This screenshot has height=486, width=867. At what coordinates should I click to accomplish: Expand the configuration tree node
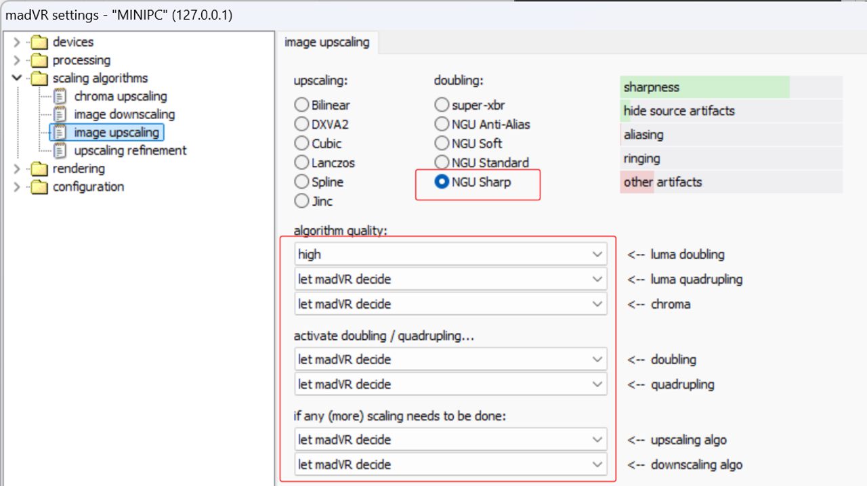tap(17, 187)
